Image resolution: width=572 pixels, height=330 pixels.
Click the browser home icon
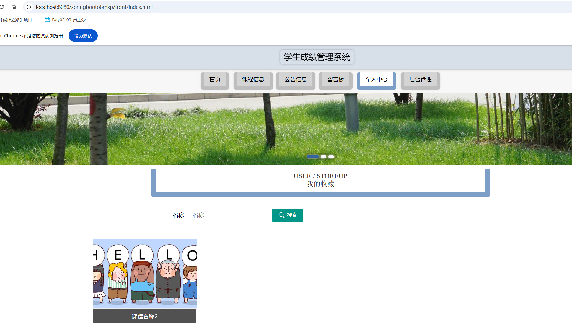coord(14,7)
